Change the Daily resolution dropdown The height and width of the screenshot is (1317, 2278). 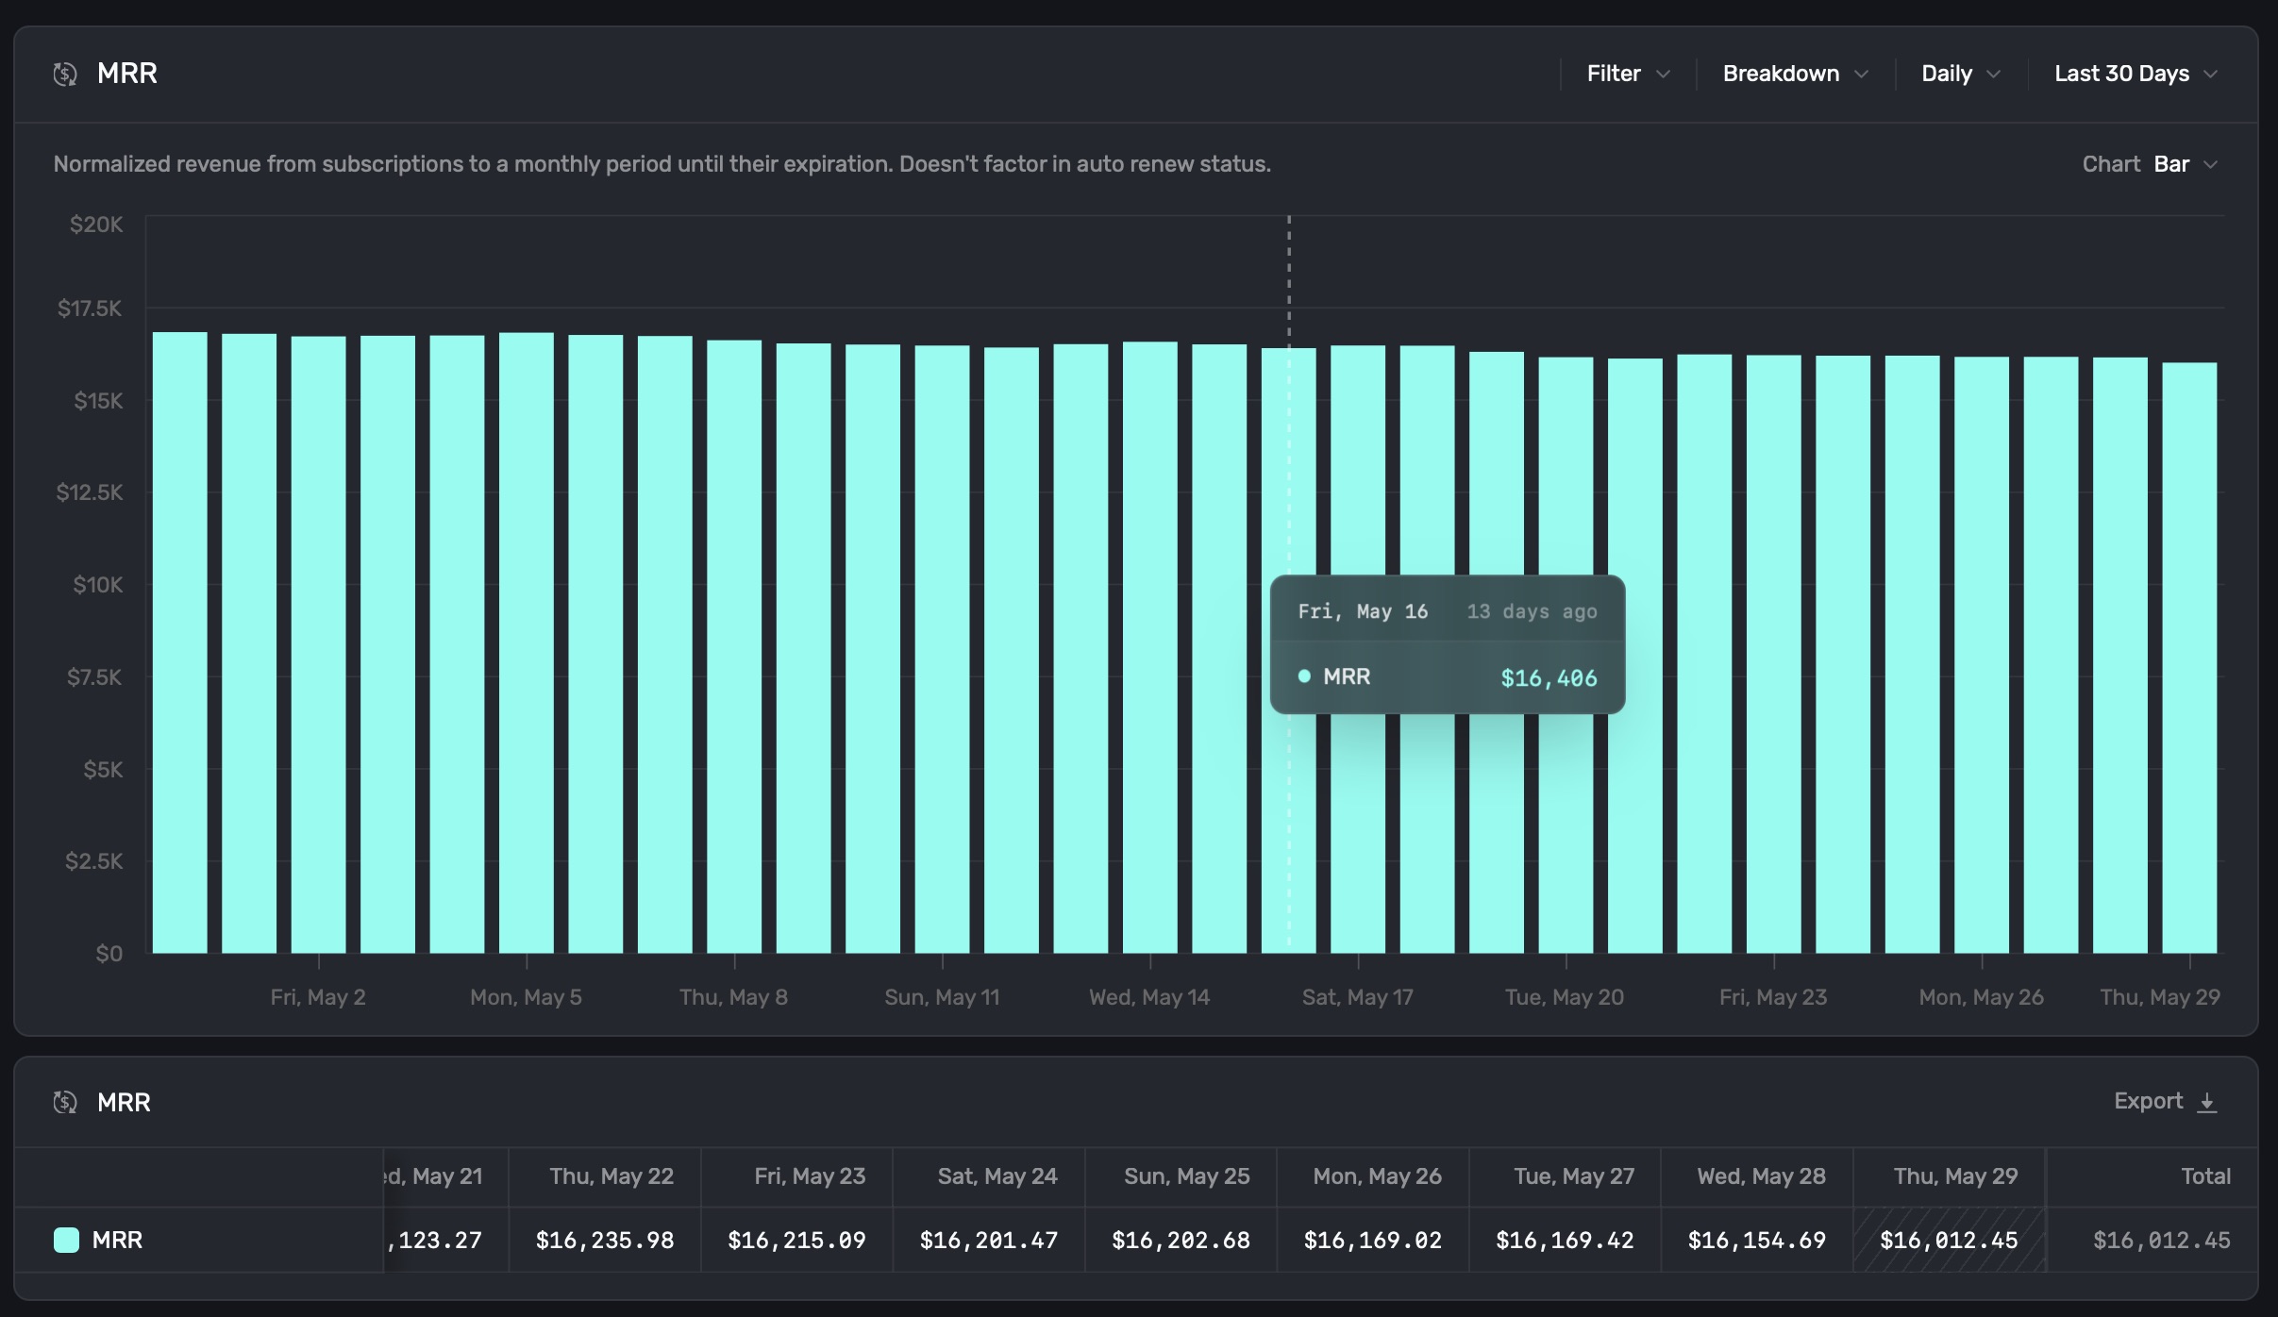pyautogui.click(x=1947, y=74)
